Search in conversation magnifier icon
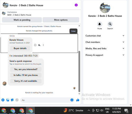Image resolution: width=132 pixels, height=114 pixels. pyautogui.click(x=110, y=24)
